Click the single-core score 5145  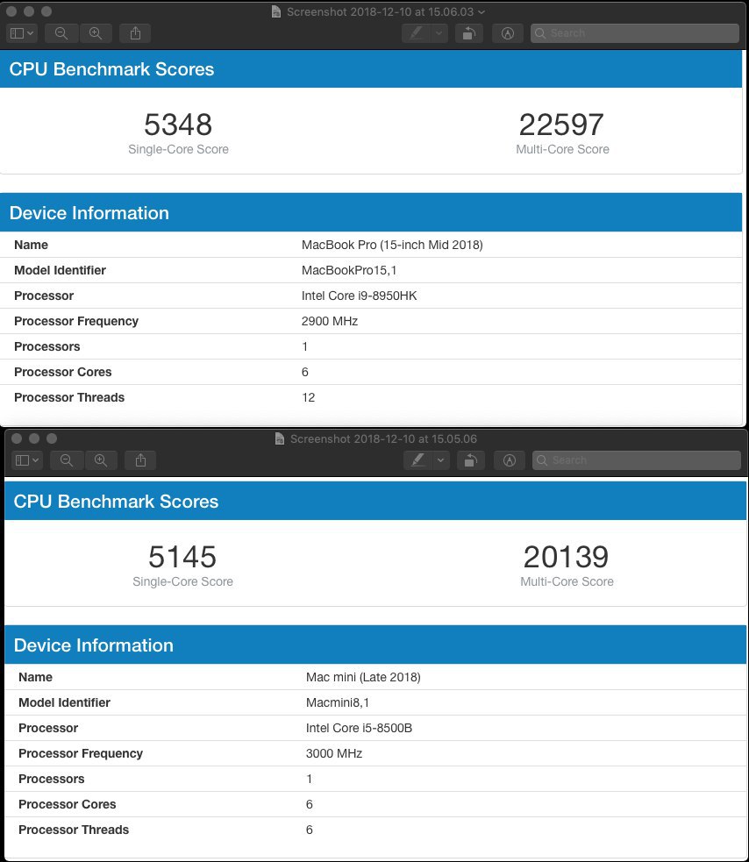[x=182, y=556]
